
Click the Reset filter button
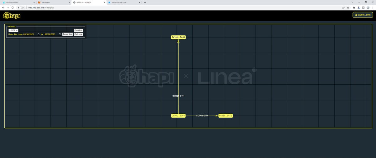(68, 34)
